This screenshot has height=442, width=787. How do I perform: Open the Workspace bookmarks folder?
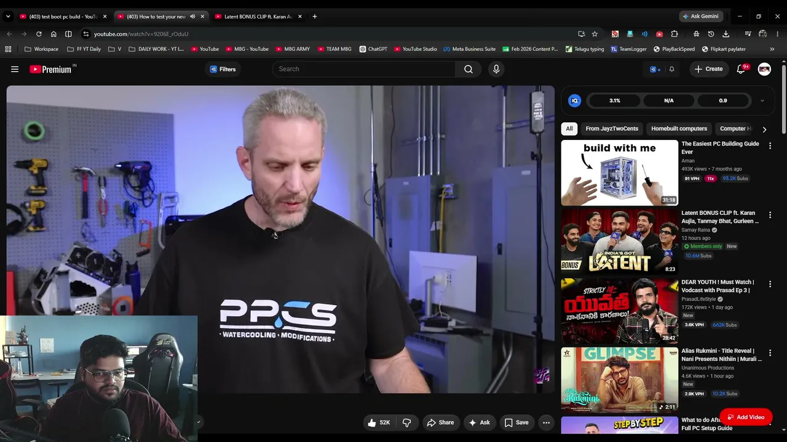(x=42, y=49)
